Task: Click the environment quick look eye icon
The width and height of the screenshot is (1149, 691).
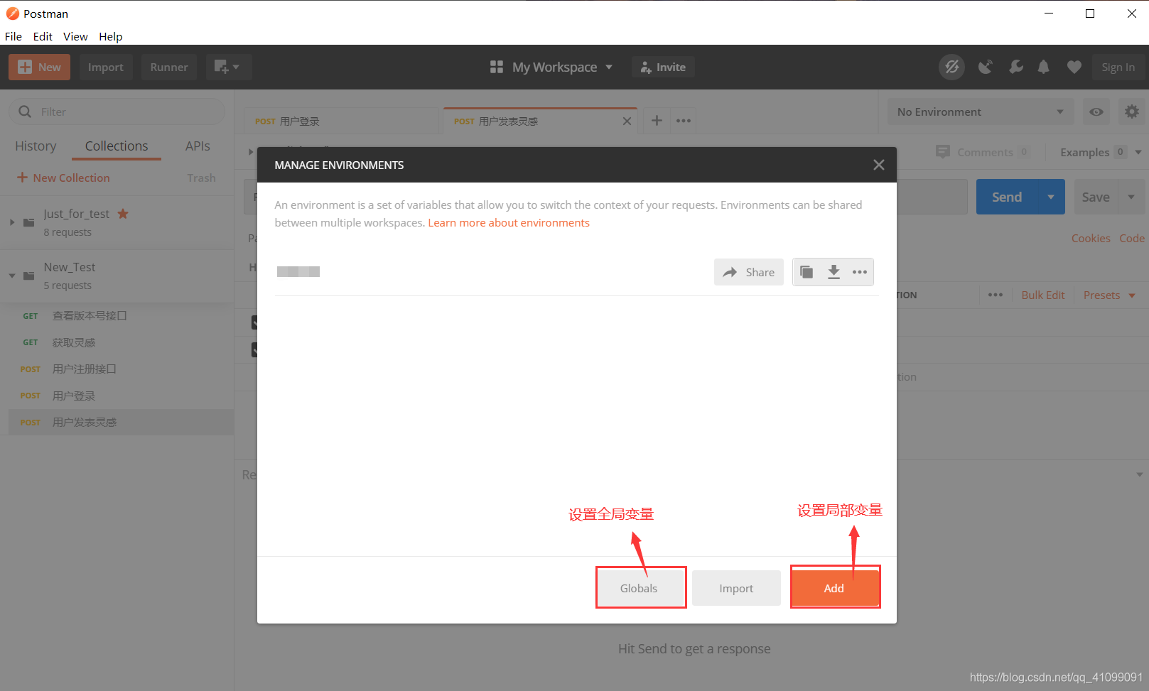Action: pos(1096,111)
